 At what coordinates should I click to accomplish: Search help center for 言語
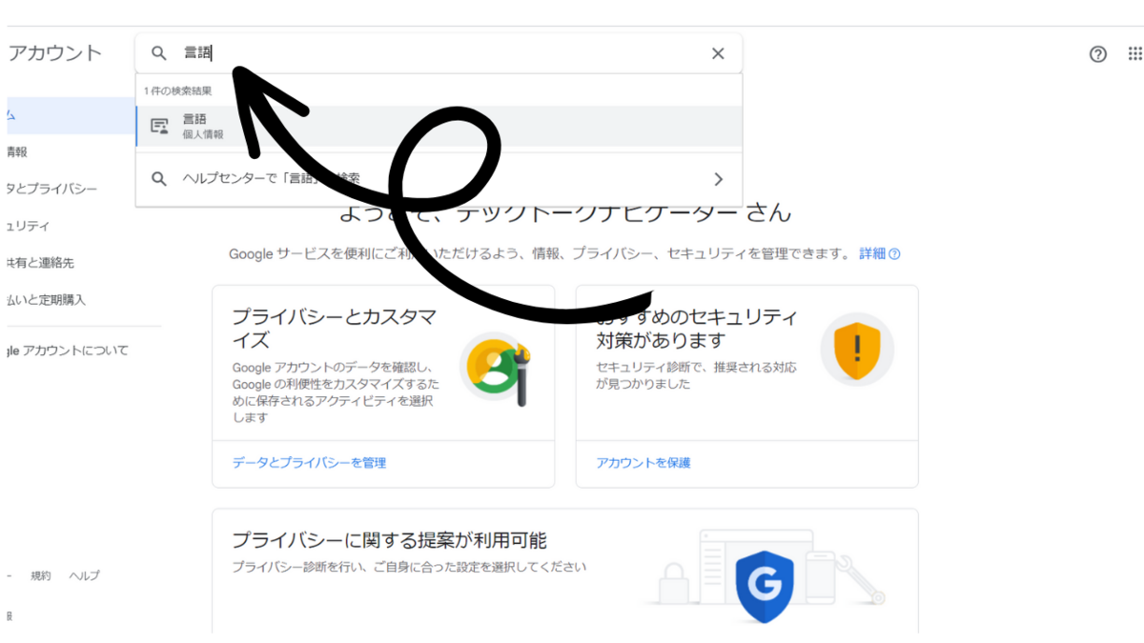click(439, 179)
